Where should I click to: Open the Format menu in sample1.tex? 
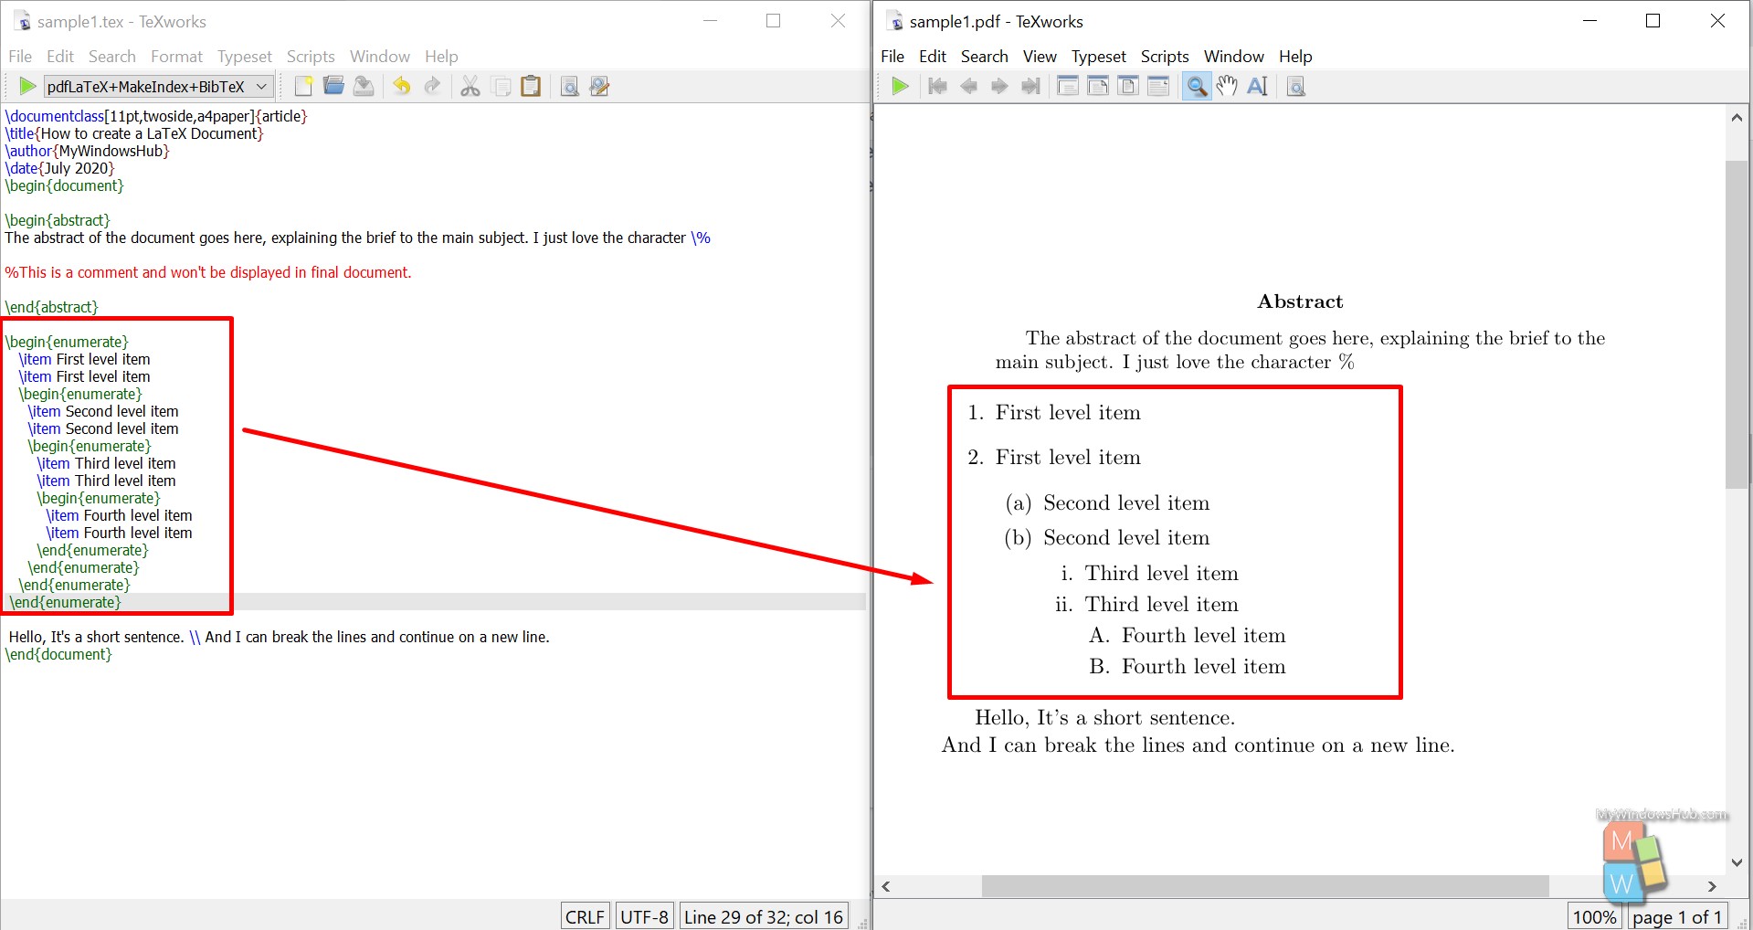click(176, 56)
